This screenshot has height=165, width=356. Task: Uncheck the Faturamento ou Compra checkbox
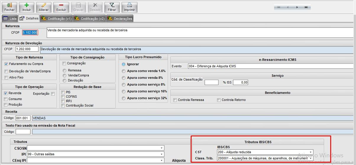click(x=7, y=64)
